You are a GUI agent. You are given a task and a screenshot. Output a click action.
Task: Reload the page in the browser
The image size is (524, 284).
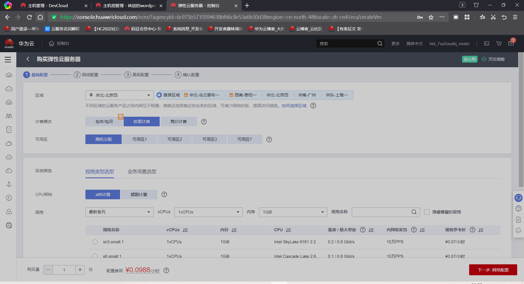coord(29,17)
